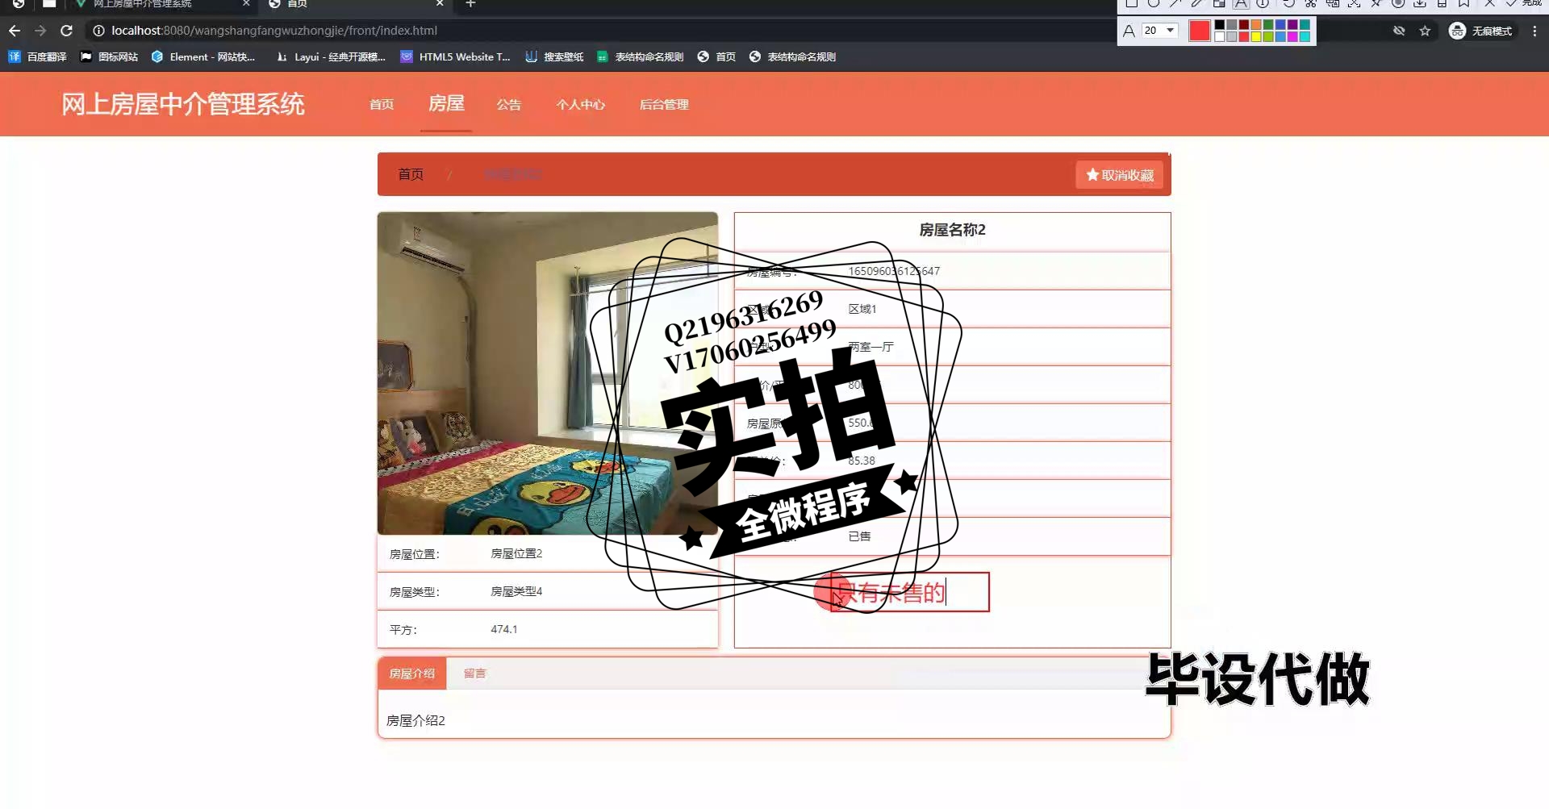Screen dimensions: 1549x809
Task: Click the 网上房屋中介管理系统 site title
Action: [183, 104]
